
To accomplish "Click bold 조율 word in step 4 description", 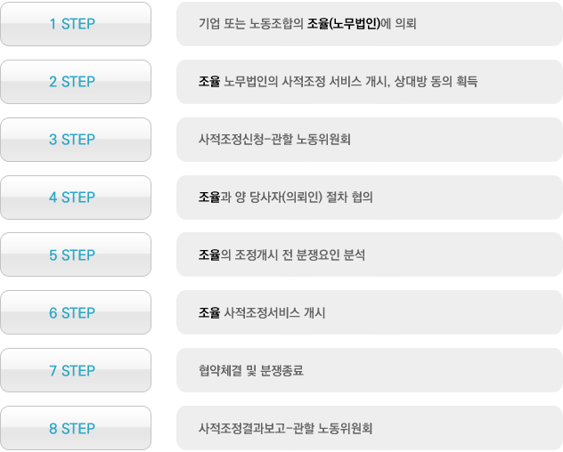I will click(x=209, y=197).
